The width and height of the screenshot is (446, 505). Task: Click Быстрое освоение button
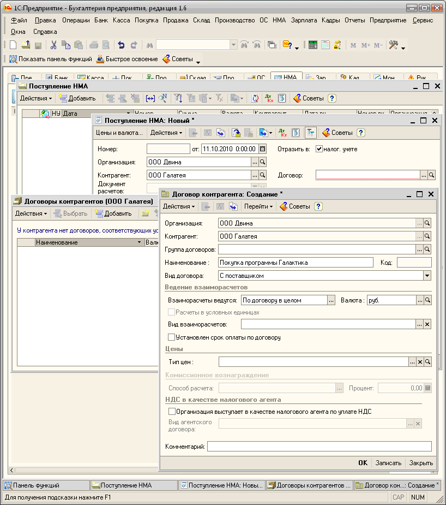coord(128,59)
